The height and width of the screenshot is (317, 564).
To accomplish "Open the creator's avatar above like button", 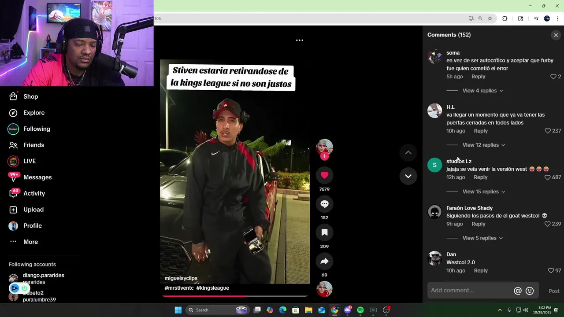I will [325, 147].
